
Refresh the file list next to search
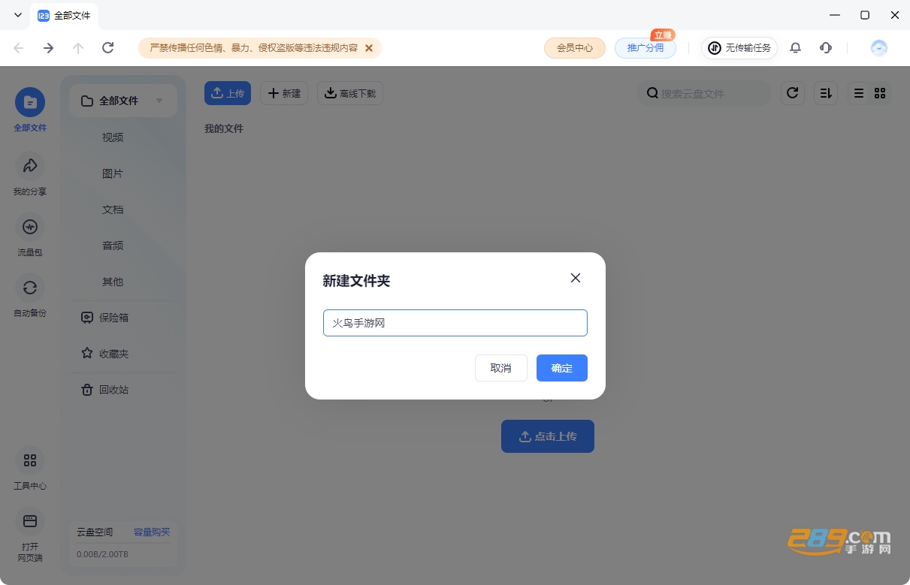click(x=792, y=93)
